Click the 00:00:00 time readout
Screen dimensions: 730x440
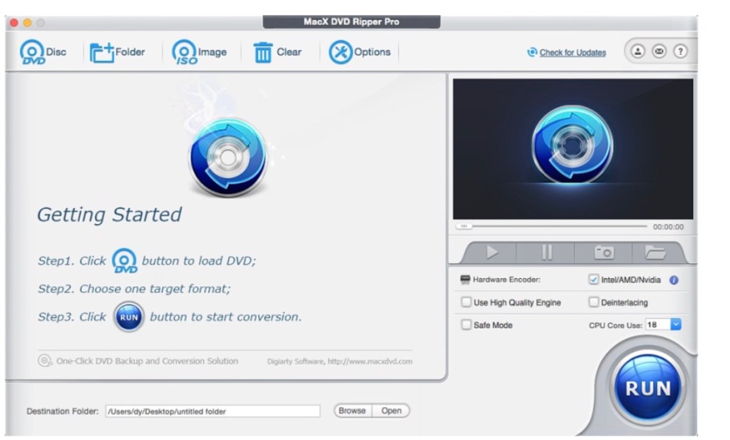click(668, 227)
